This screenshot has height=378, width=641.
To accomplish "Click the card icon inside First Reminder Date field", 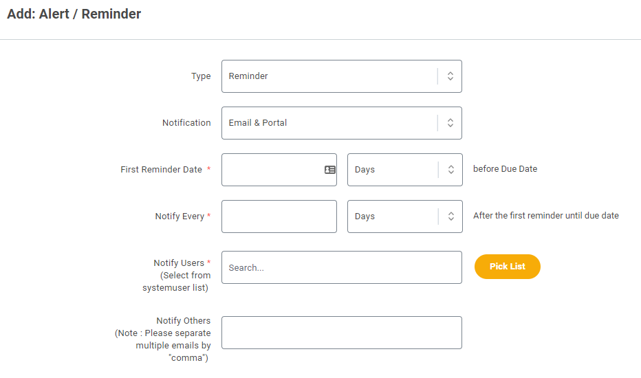I will (x=330, y=170).
